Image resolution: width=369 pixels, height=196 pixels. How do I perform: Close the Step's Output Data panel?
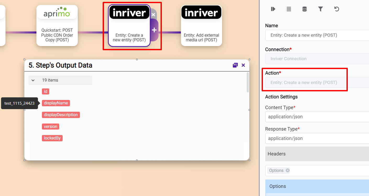tap(243, 65)
